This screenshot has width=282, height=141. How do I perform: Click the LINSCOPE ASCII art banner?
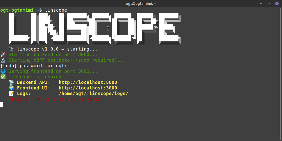click(x=95, y=28)
